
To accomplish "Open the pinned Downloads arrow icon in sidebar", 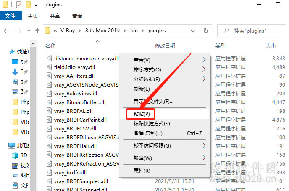I will coord(15,72).
